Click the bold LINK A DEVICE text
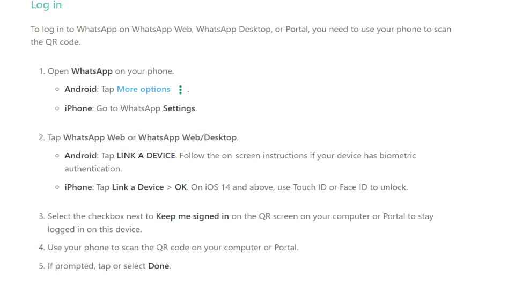Viewport: 515px width, 290px height. pyautogui.click(x=146, y=156)
